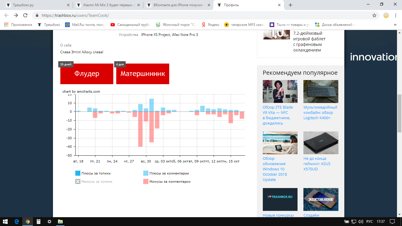This screenshot has height=226, width=402.
Task: Open 'Обзор ZTE Blade V9 Vita' article link
Action: [278, 115]
